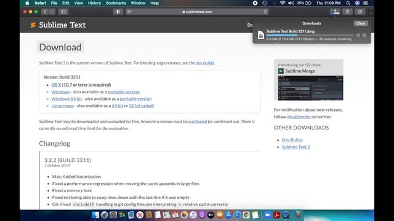Click the Sublime Merge screenshot thumbnail
This screenshot has height=221, width=394.
coord(310,88)
